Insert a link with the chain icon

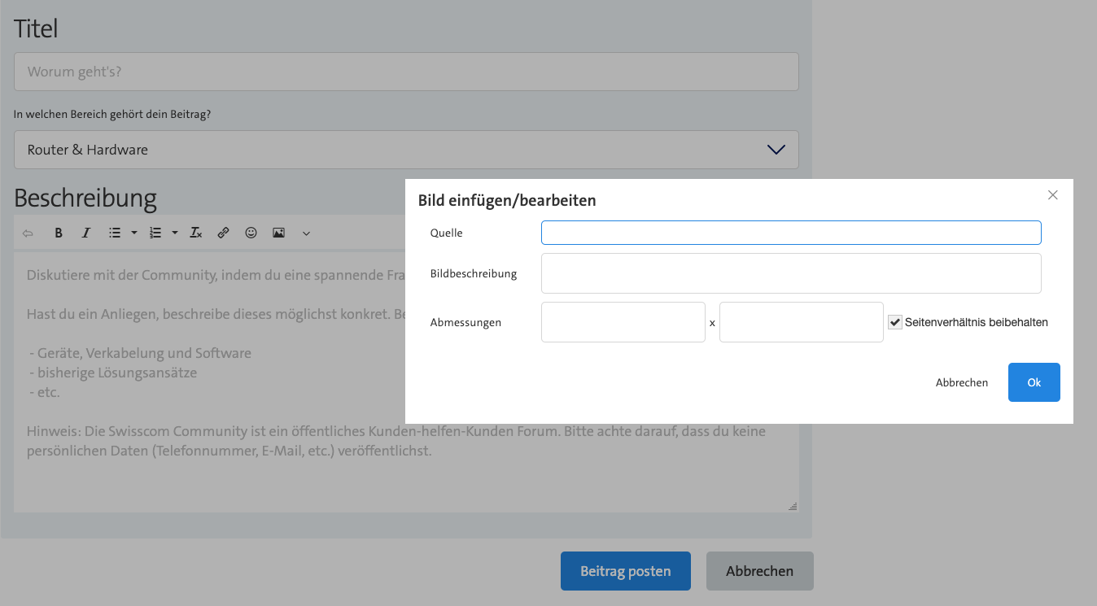(223, 233)
